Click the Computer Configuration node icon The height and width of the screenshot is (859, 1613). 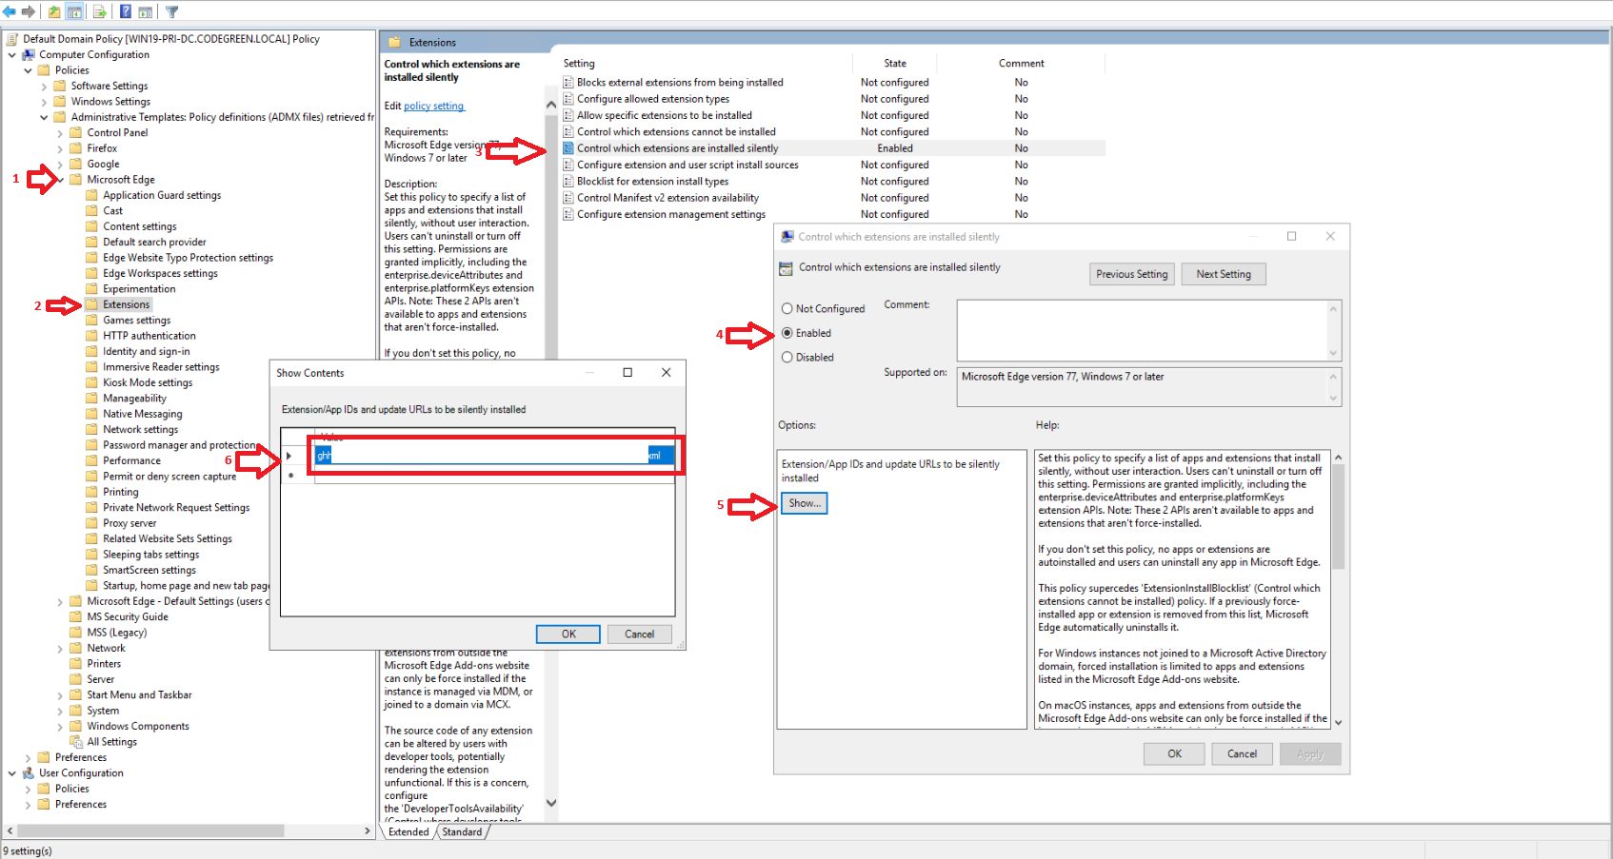[x=29, y=55]
